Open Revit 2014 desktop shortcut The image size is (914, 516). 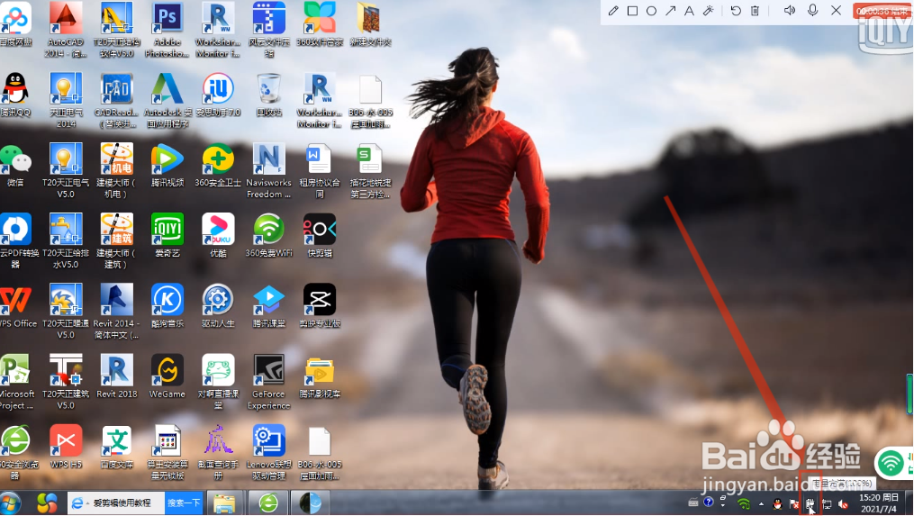[116, 312]
